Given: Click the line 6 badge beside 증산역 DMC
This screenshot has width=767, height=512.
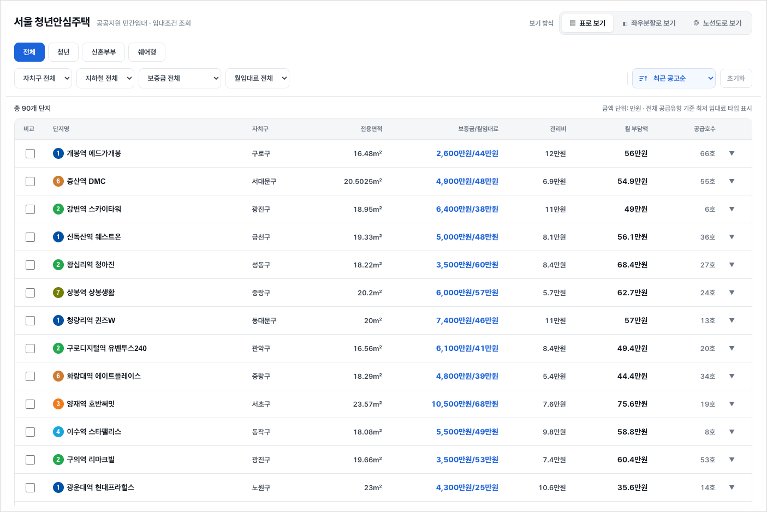Looking at the screenshot, I should coord(58,181).
